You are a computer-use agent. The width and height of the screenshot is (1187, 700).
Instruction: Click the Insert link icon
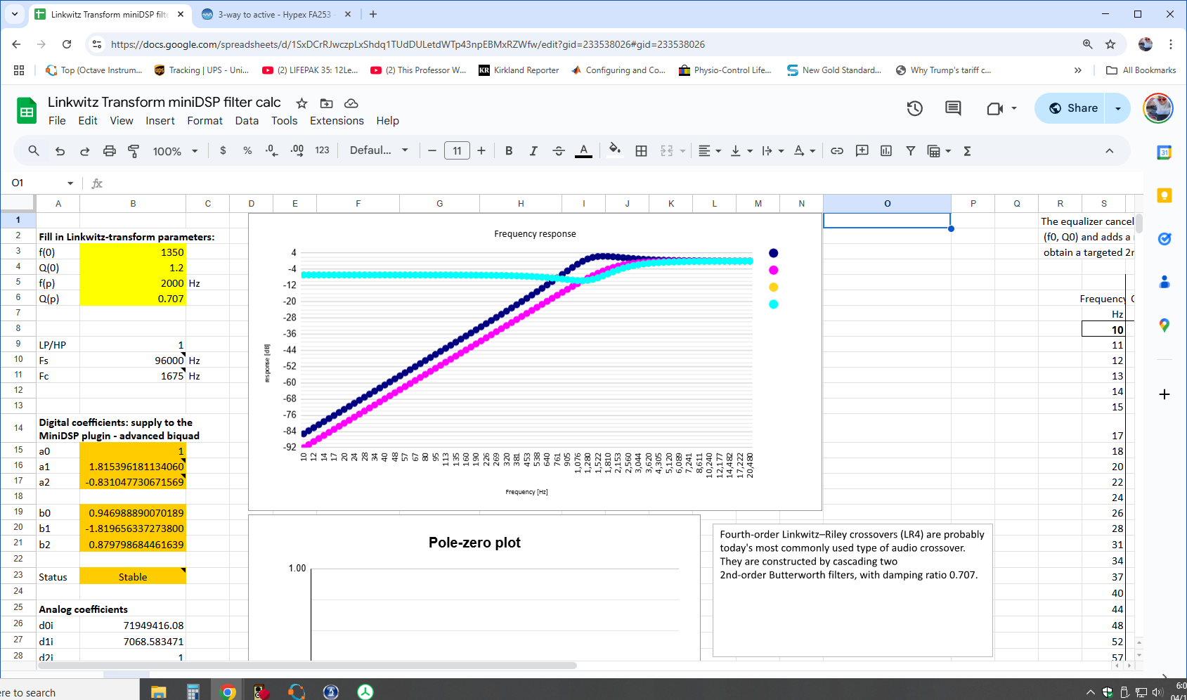[837, 150]
